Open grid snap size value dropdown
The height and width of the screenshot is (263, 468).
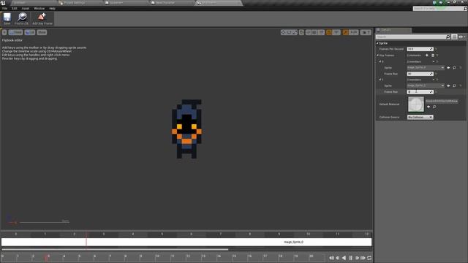[x=321, y=32]
